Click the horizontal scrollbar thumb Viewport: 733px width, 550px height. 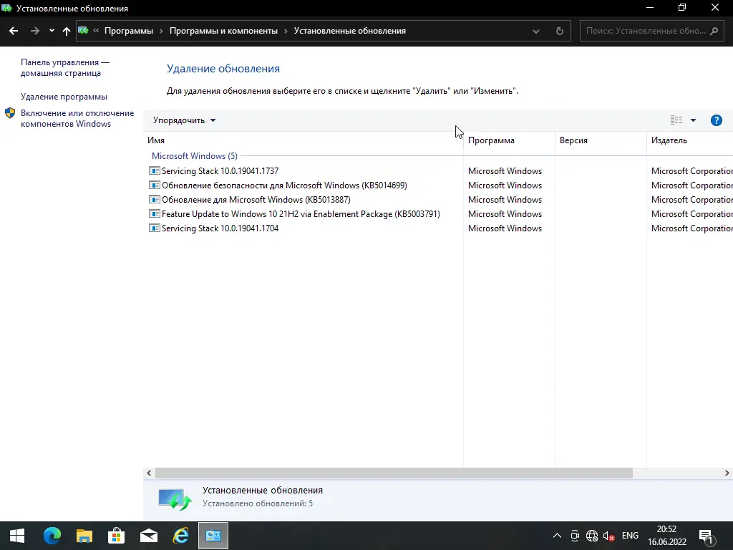coord(394,473)
